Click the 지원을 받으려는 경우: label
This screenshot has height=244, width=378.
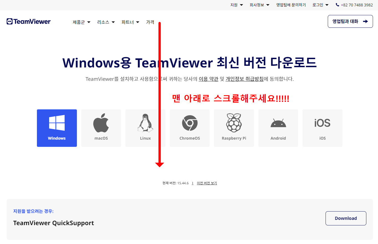click(33, 211)
